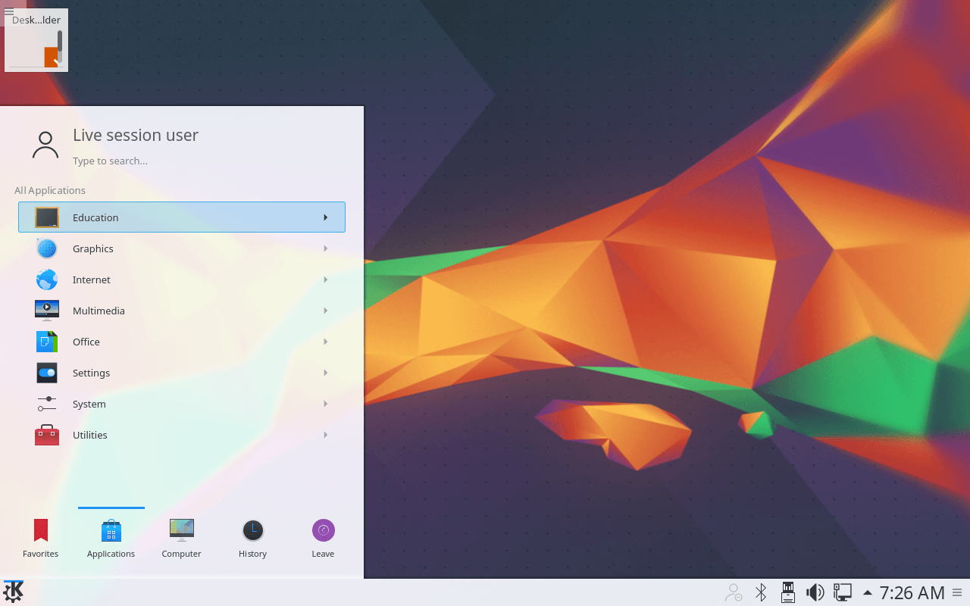The height and width of the screenshot is (606, 970).
Task: Expand the Multimedia category arrow
Action: coord(325,311)
